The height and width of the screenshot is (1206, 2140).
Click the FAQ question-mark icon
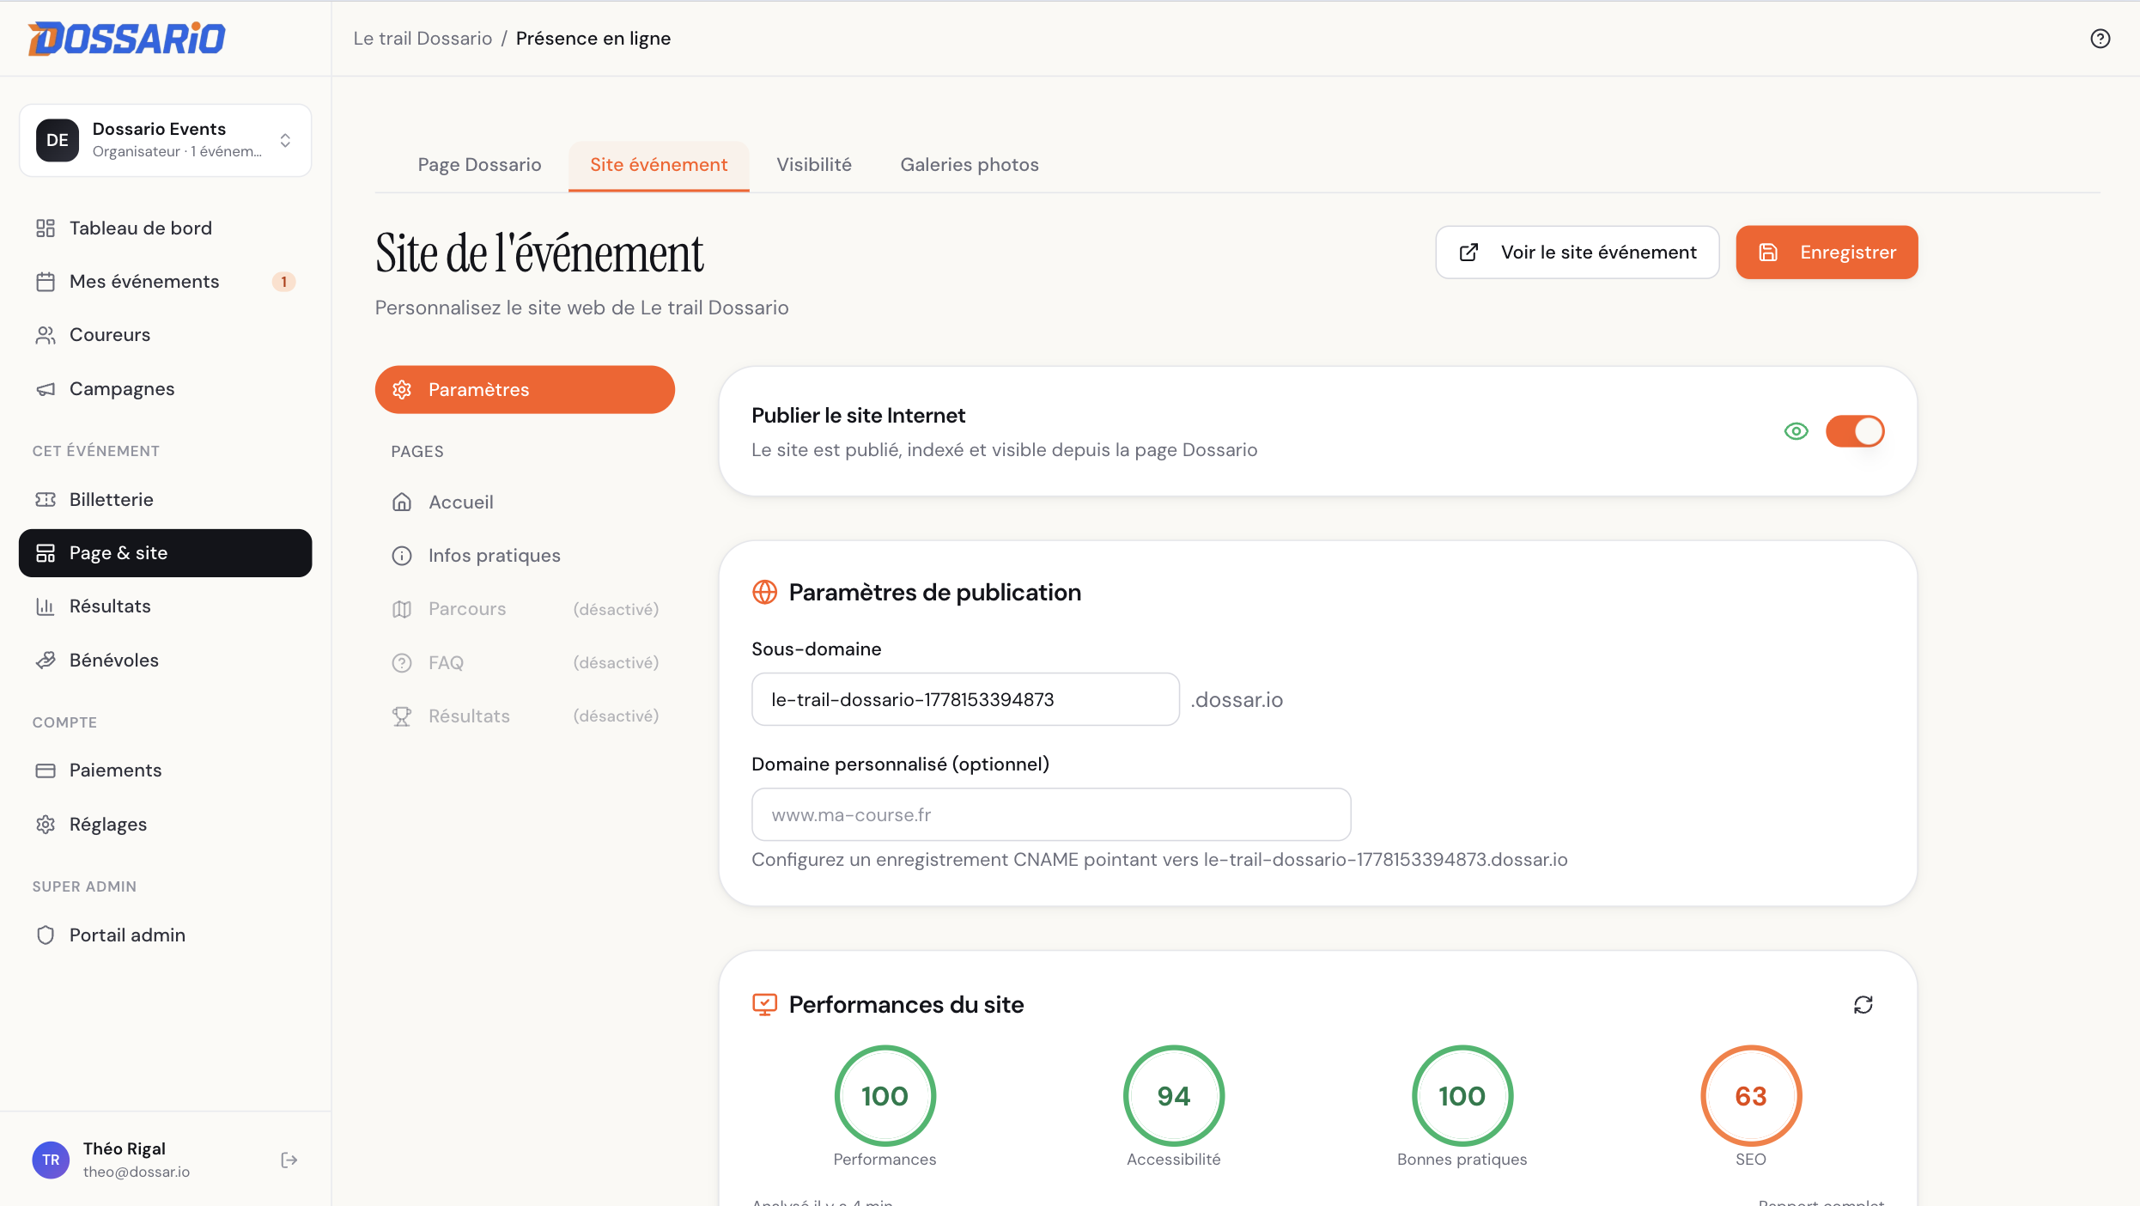402,663
